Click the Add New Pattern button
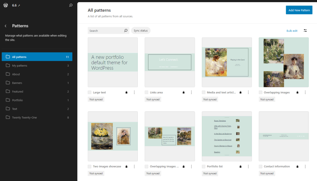Image resolution: width=317 pixels, height=181 pixels. [299, 10]
